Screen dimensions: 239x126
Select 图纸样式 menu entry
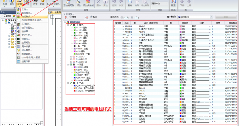(32, 13)
